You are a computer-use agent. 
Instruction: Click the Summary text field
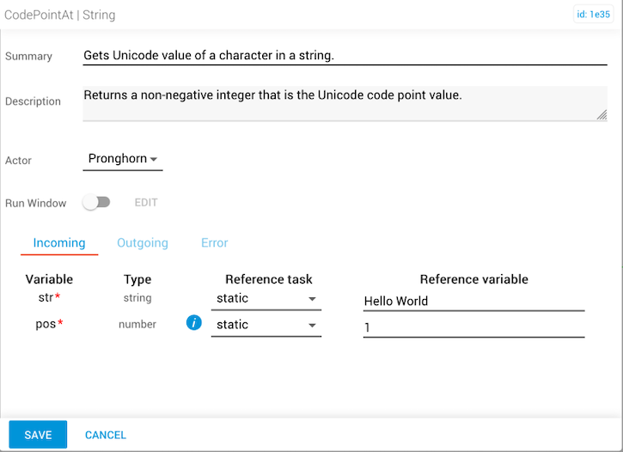[x=333, y=56]
